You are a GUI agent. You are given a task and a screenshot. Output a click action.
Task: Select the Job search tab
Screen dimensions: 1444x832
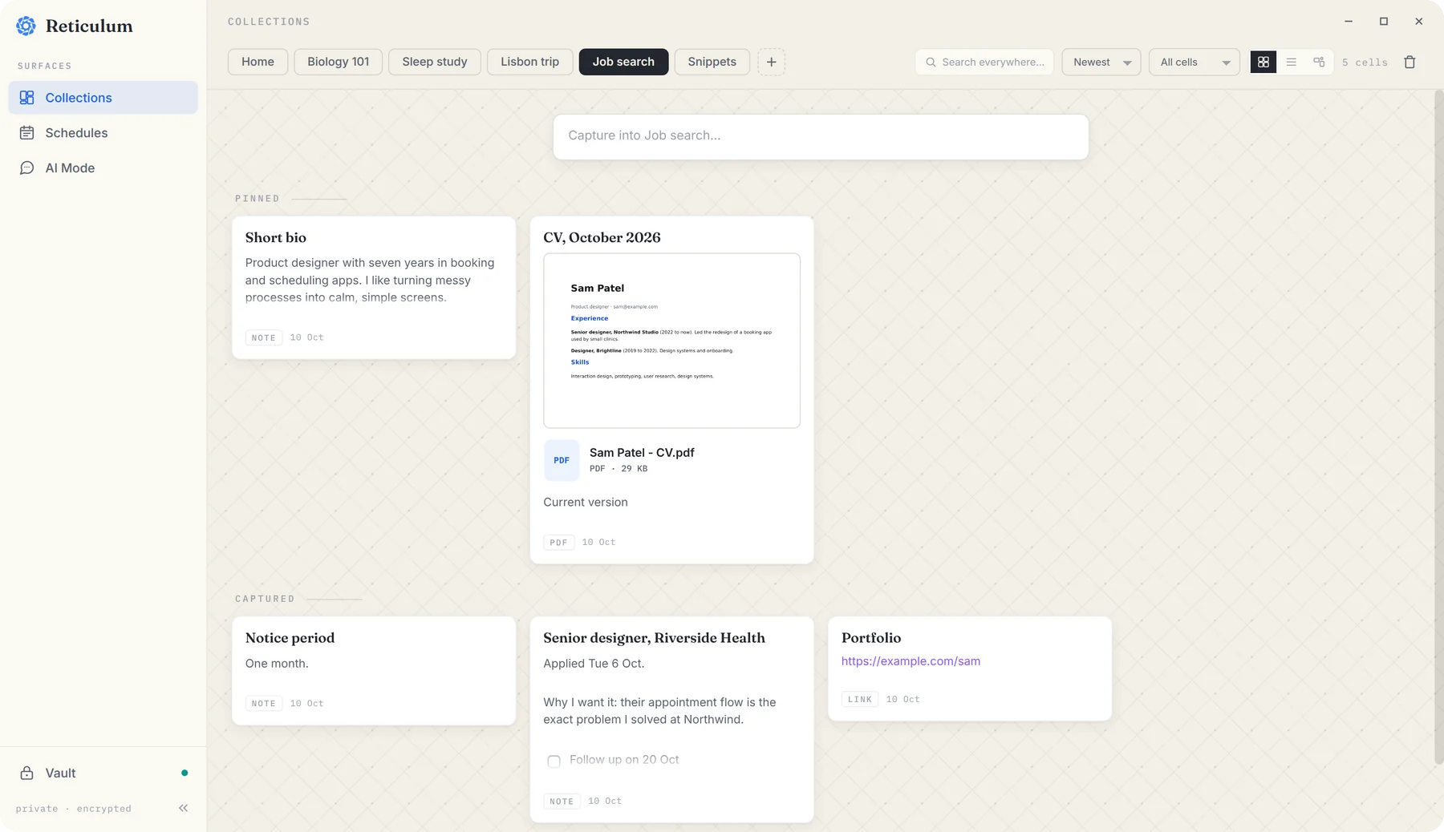click(623, 62)
